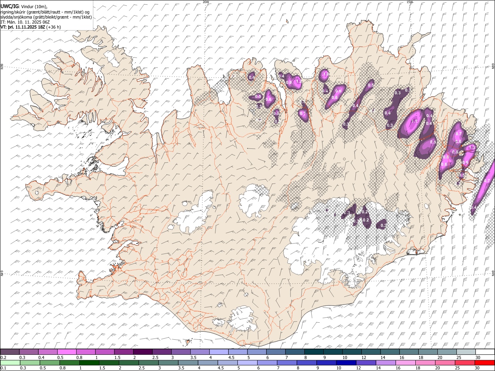
Task: Click the bottom-row swatch between 2.5 and 3
Action: tap(148, 362)
